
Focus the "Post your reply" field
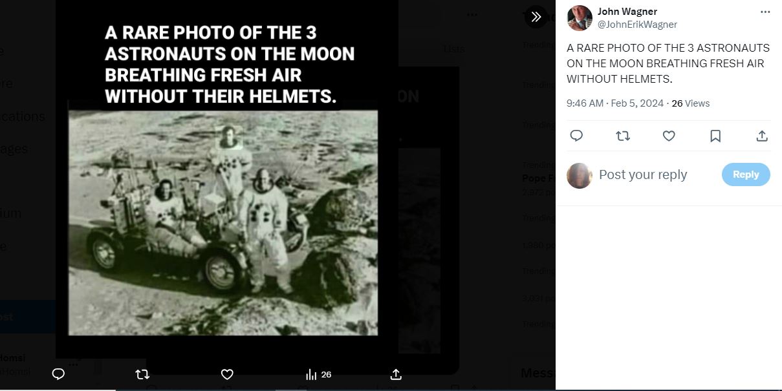(653, 174)
